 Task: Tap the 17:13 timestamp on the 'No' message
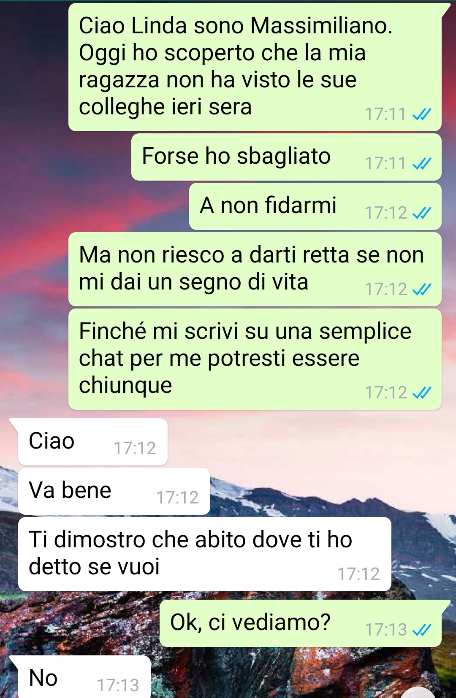click(x=118, y=685)
